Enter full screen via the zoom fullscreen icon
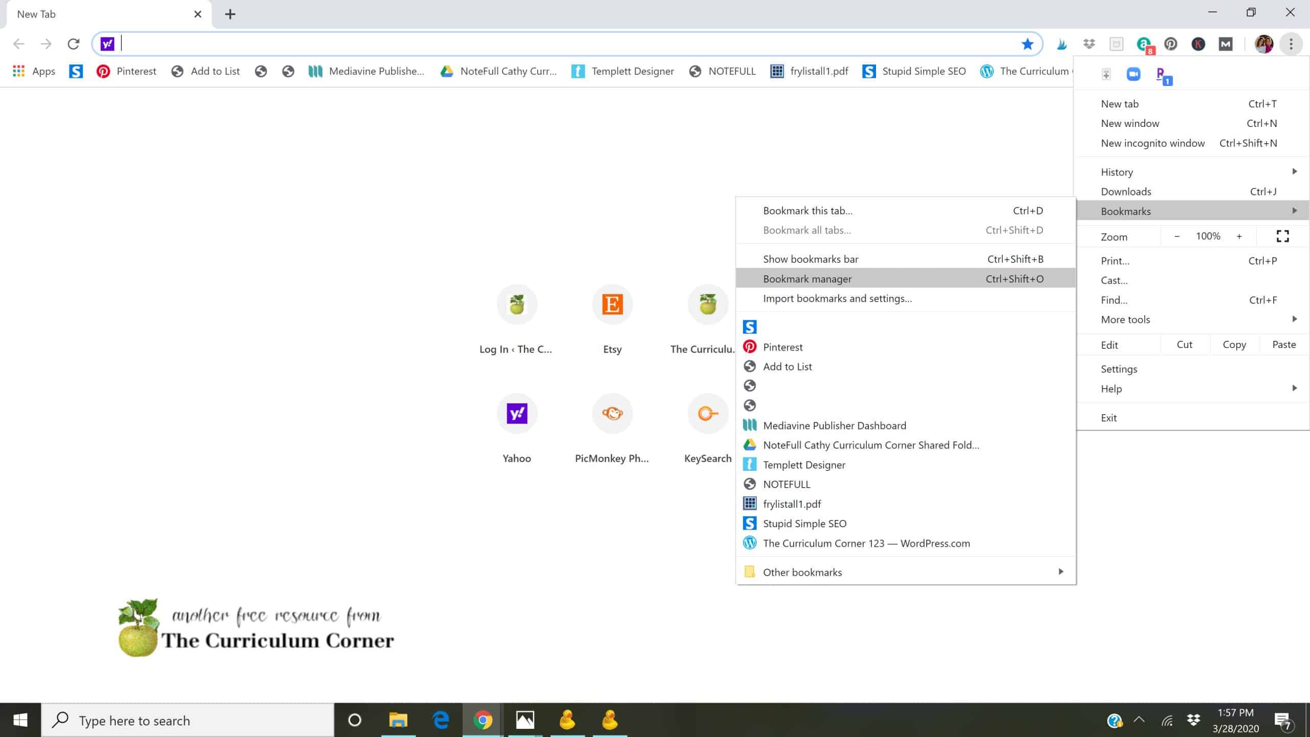The height and width of the screenshot is (737, 1310). tap(1282, 236)
